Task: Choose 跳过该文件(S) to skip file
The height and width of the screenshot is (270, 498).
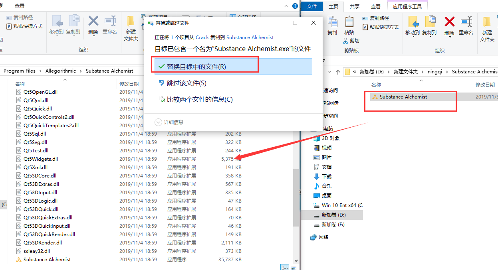Action: tap(187, 83)
